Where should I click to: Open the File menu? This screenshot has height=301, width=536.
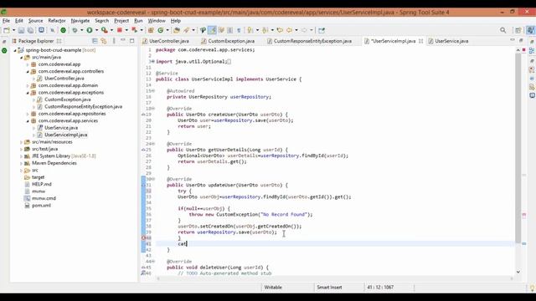6,21
